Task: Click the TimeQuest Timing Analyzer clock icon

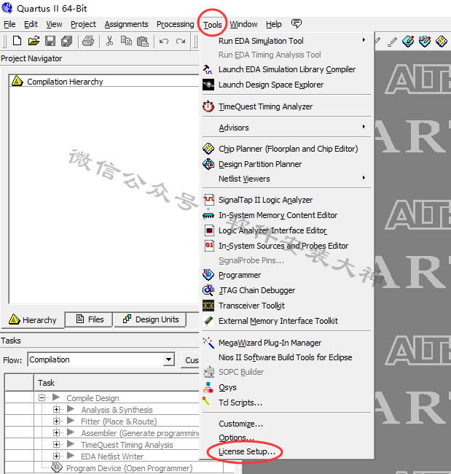Action: [208, 106]
